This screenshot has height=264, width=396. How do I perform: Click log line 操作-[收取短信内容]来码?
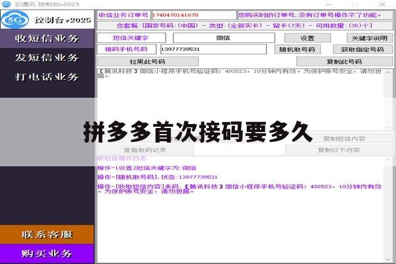(240, 189)
